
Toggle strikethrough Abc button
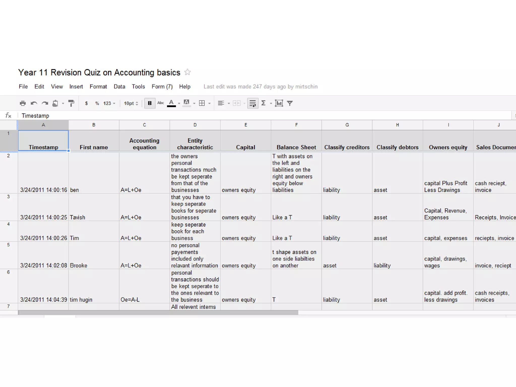pos(160,103)
